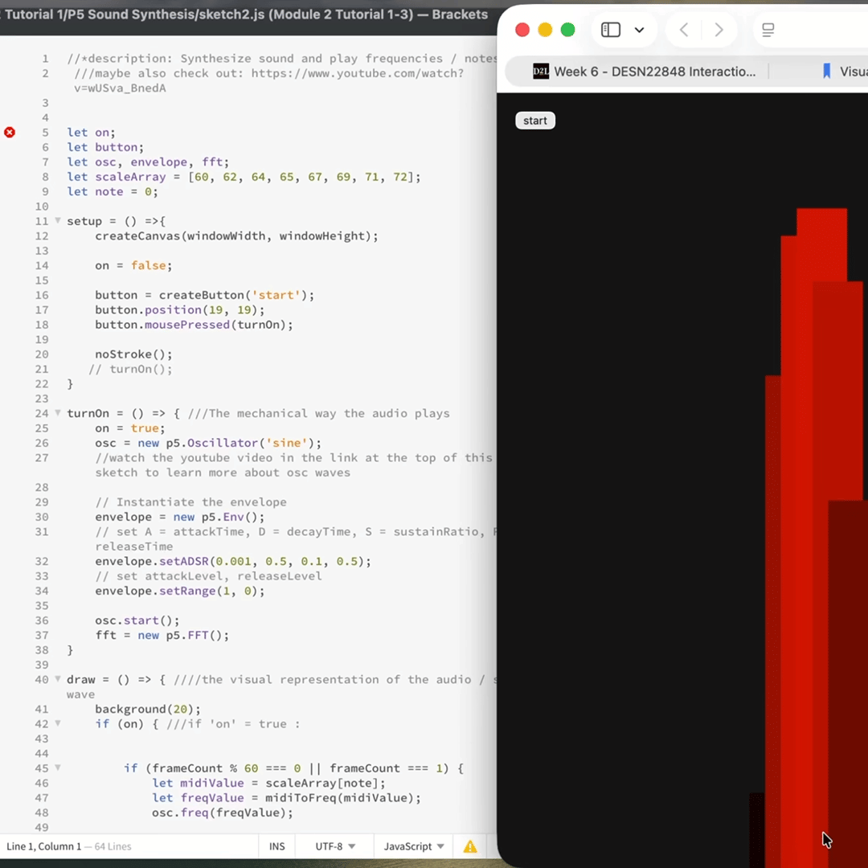Open the page reader icon in address bar
This screenshot has width=868, height=868.
(x=768, y=30)
